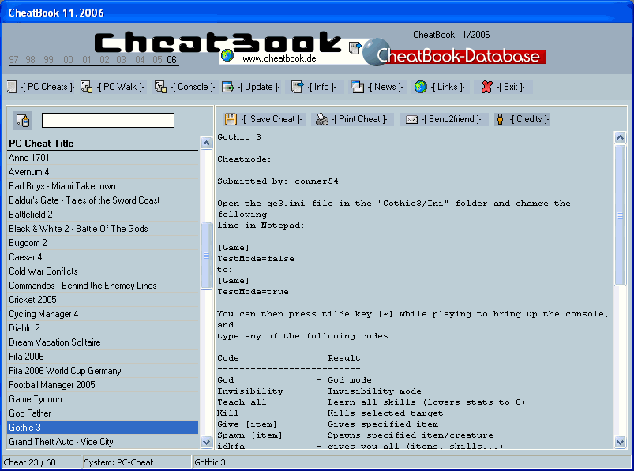Select Anno 1701 in the cheat list

[x=103, y=158]
